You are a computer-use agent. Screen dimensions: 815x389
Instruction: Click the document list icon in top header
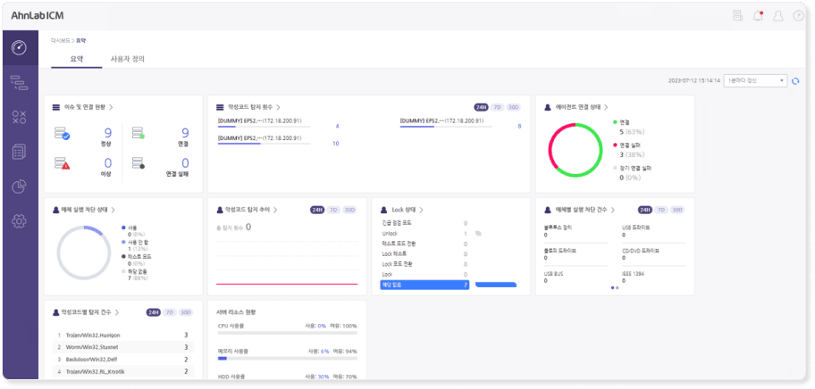pos(737,15)
